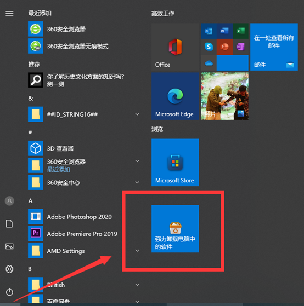Open Excel from the Office tile group
This screenshot has width=304, height=306.
coord(240,31)
